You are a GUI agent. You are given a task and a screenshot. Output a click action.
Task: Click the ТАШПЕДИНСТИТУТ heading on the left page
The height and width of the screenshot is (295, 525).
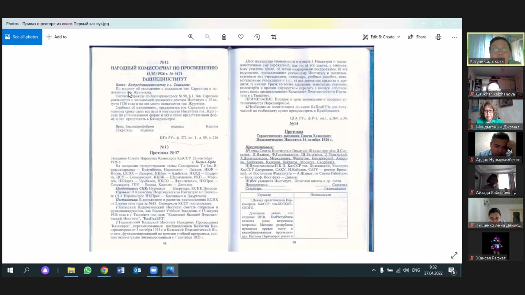pyautogui.click(x=164, y=79)
